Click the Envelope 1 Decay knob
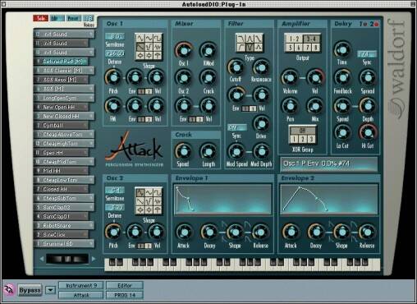Screen dimensions: 417x304 [x=209, y=232]
